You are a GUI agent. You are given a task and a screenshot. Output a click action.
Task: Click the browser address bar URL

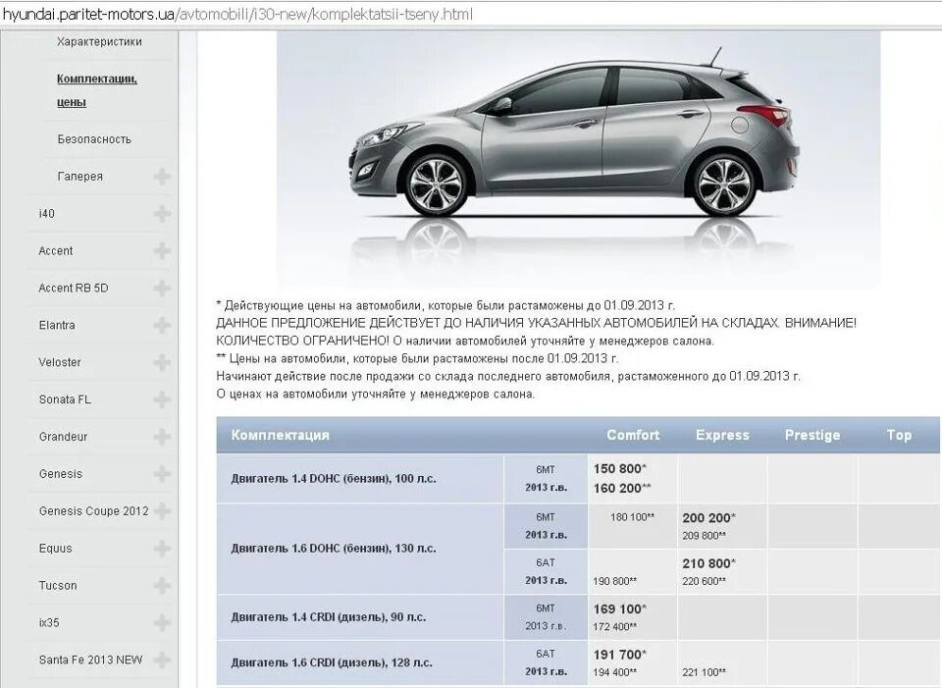237,15
